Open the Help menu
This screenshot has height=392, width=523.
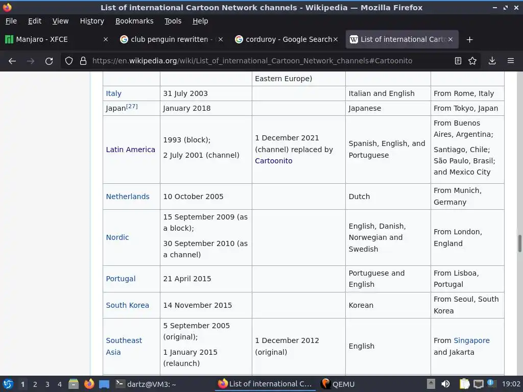[x=200, y=21]
